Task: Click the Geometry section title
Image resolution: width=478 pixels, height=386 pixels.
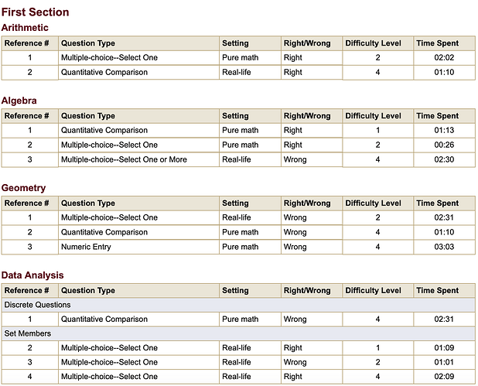Action: click(23, 188)
